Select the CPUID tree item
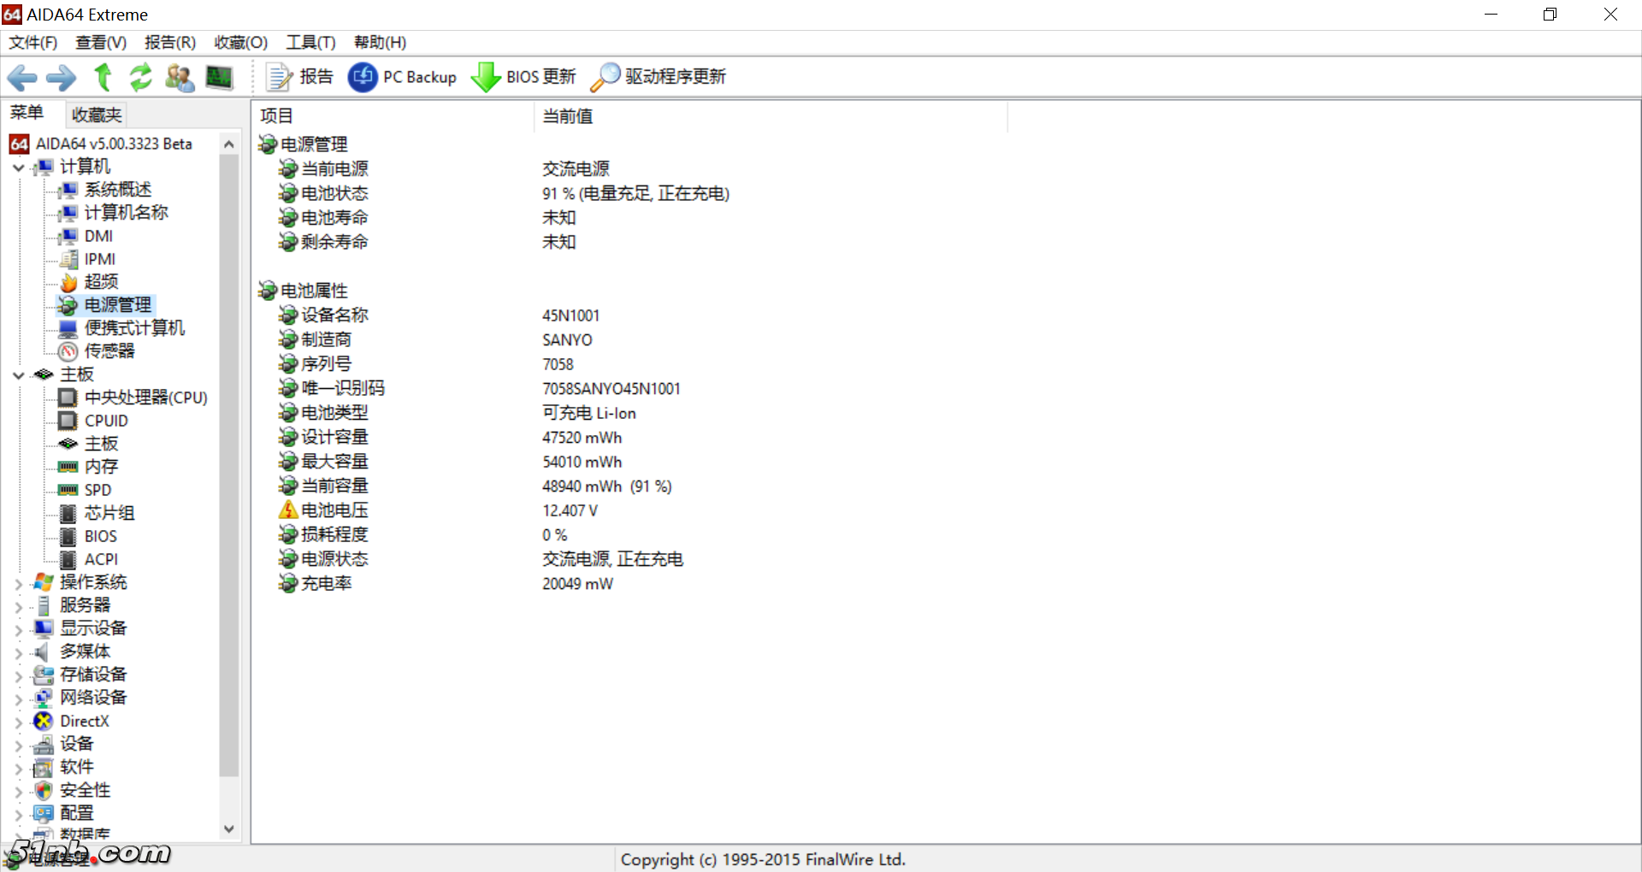This screenshot has height=872, width=1642. coord(106,421)
